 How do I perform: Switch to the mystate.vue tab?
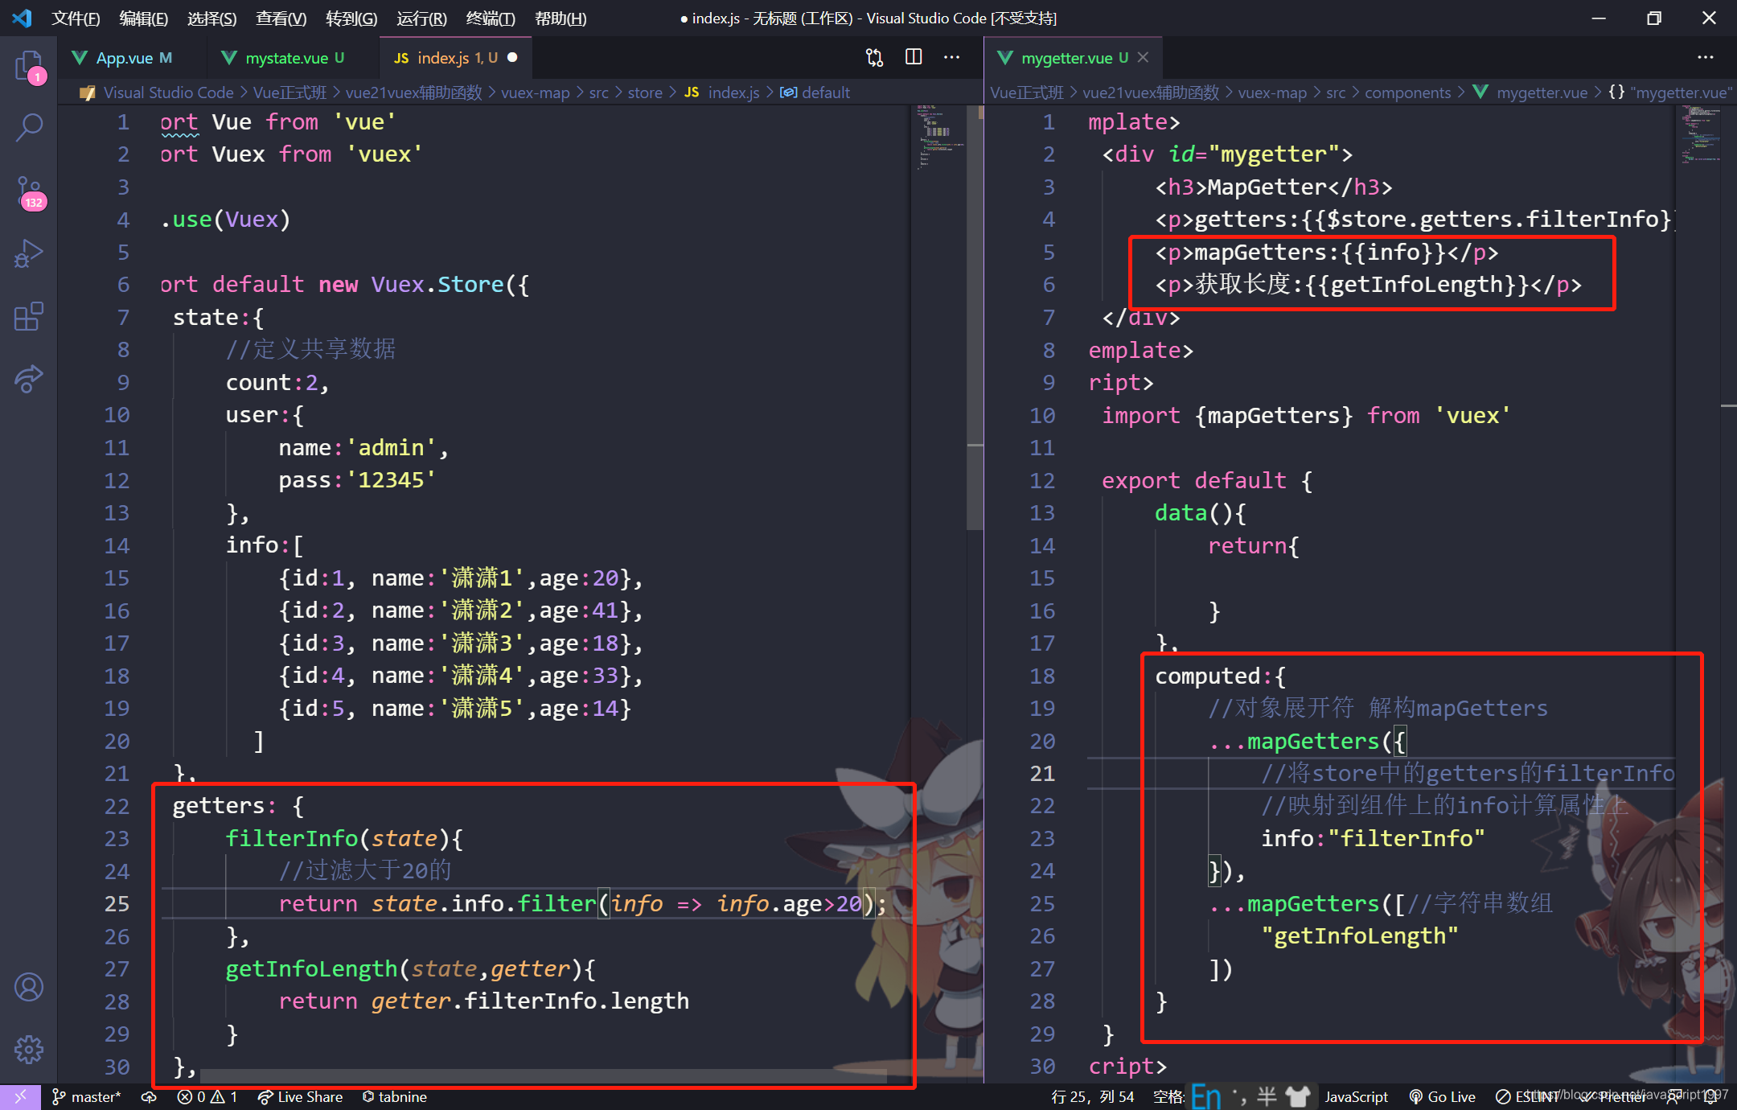[x=286, y=58]
